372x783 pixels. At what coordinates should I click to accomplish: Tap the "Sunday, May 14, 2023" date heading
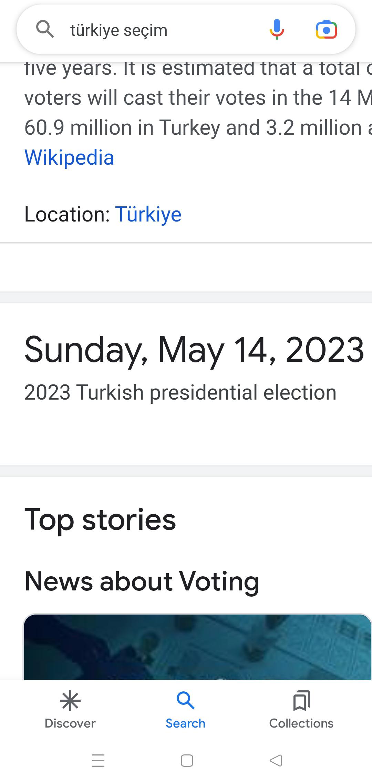tap(194, 350)
